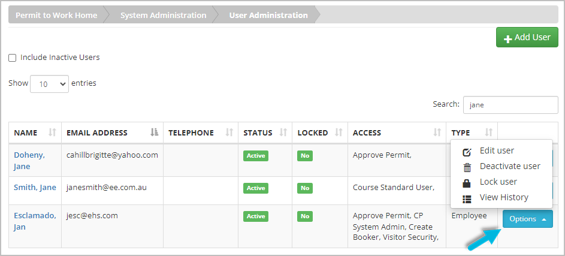Sort by Email Address column sort icon
Screen dimensions: 565x256
tap(154, 132)
